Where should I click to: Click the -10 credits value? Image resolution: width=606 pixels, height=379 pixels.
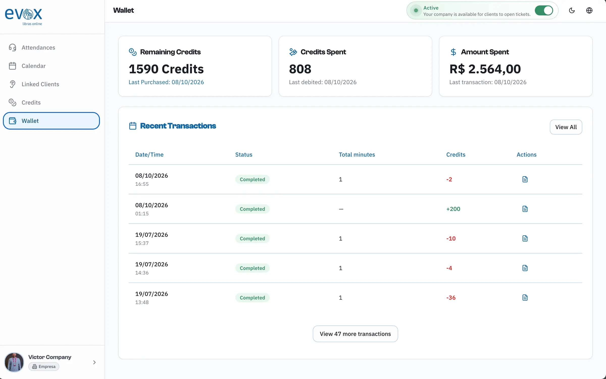(451, 239)
